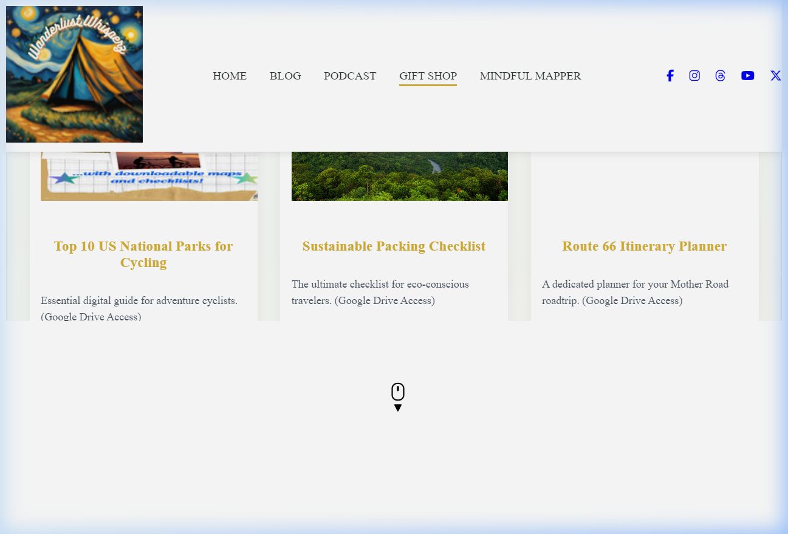Click the scroll-down mouse icon
The width and height of the screenshot is (788, 534).
(398, 397)
